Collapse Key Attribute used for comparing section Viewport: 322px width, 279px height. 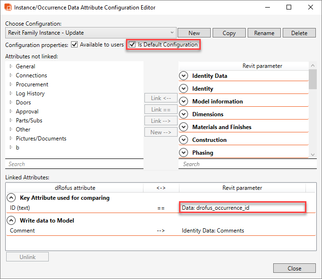point(11,198)
